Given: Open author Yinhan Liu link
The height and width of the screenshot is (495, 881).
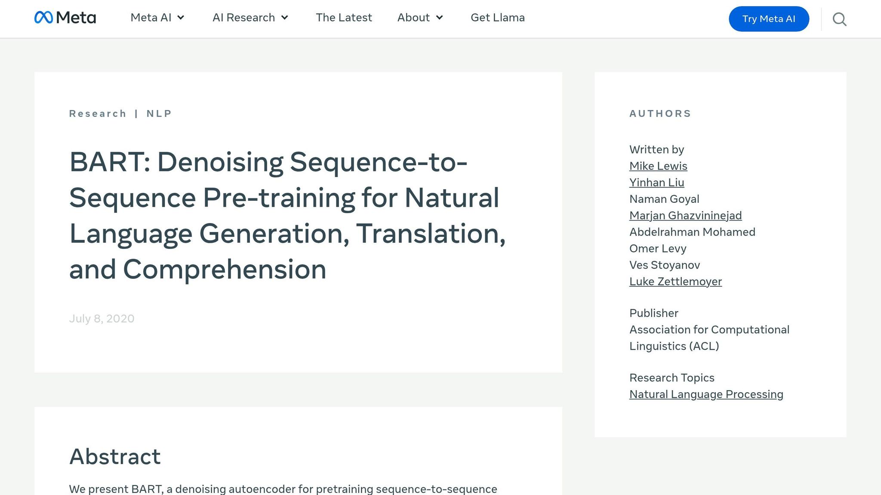Looking at the screenshot, I should 656,183.
